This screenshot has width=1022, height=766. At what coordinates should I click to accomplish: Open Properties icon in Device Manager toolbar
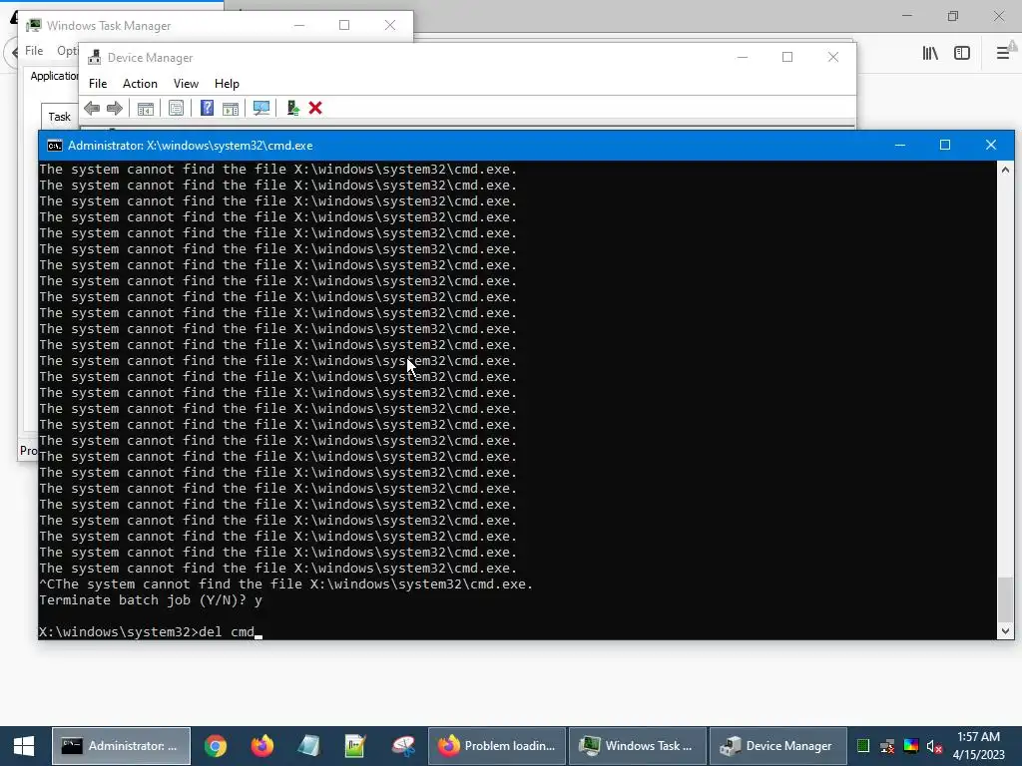(176, 108)
